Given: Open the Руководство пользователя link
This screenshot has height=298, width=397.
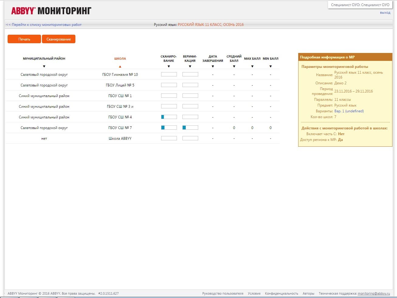Looking at the screenshot, I should (x=223, y=293).
